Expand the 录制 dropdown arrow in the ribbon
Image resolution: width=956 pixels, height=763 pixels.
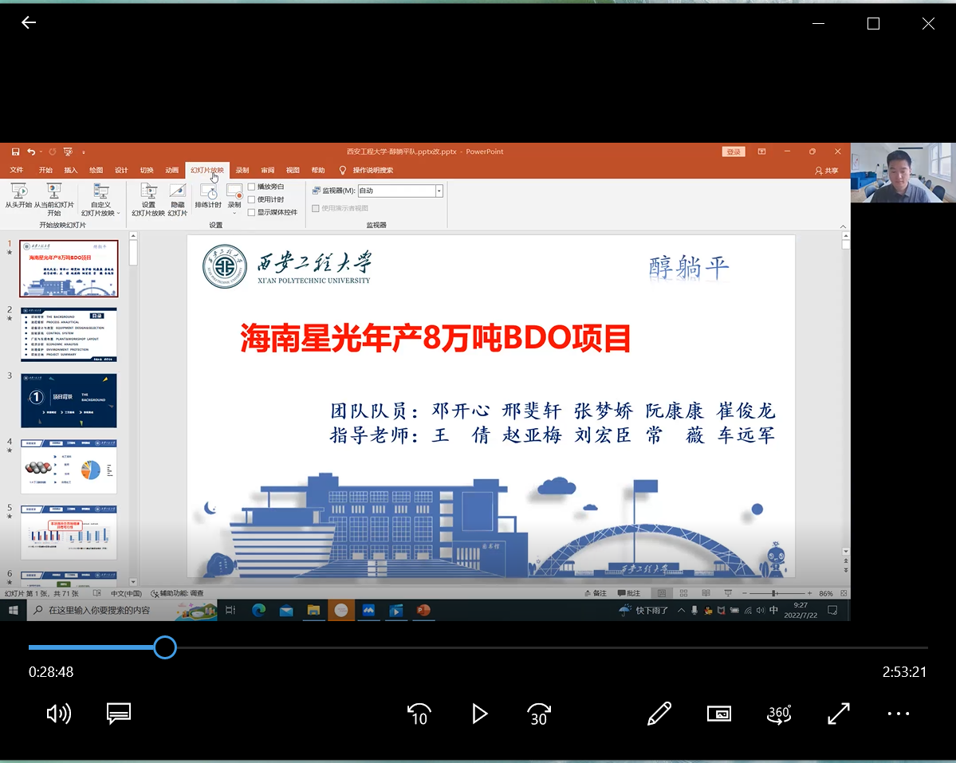pyautogui.click(x=234, y=213)
